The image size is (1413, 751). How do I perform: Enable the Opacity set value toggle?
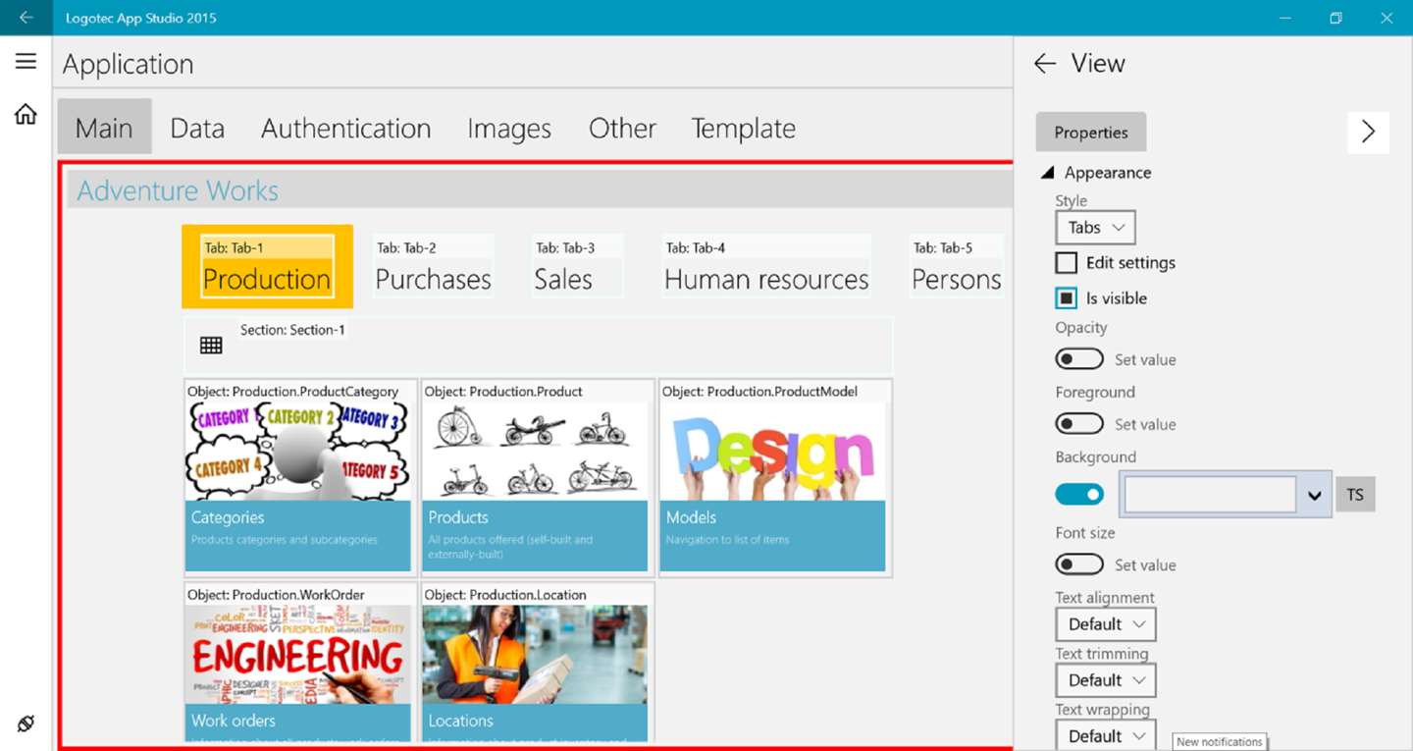pos(1079,359)
